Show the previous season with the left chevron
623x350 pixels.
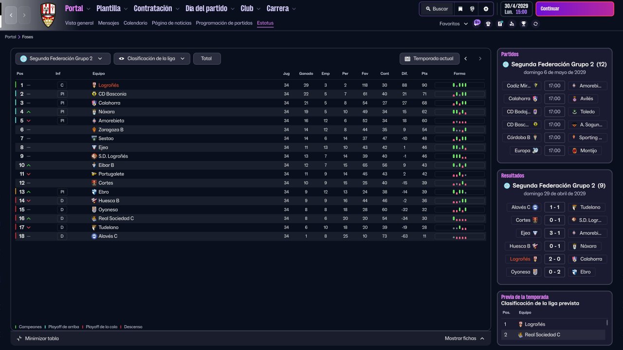(x=466, y=59)
